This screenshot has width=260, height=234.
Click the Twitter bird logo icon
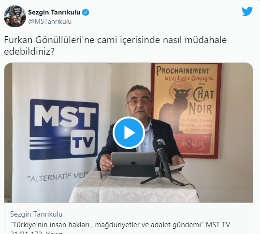click(247, 12)
